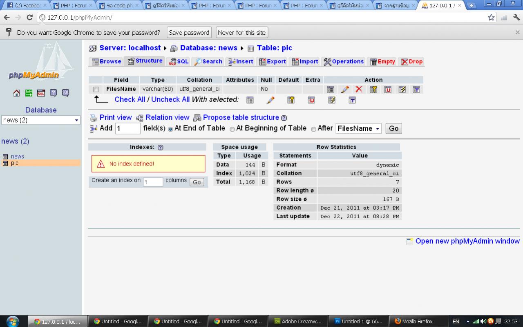Image resolution: width=523 pixels, height=327 pixels.
Task: Select the After radio option
Action: (313, 129)
